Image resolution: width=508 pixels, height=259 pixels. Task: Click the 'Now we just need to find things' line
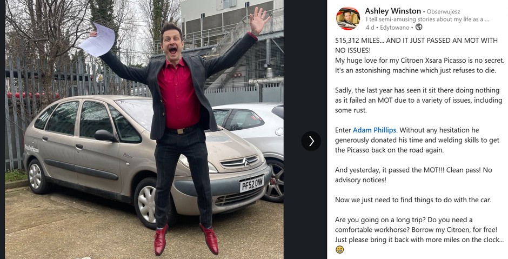tap(413, 200)
